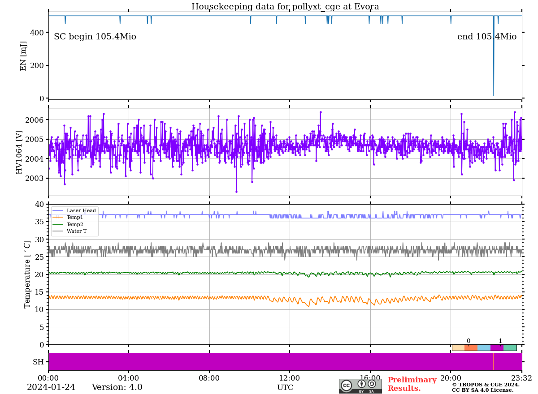Select the Water T legend entry
This screenshot has height=394, width=538.
[x=69, y=231]
